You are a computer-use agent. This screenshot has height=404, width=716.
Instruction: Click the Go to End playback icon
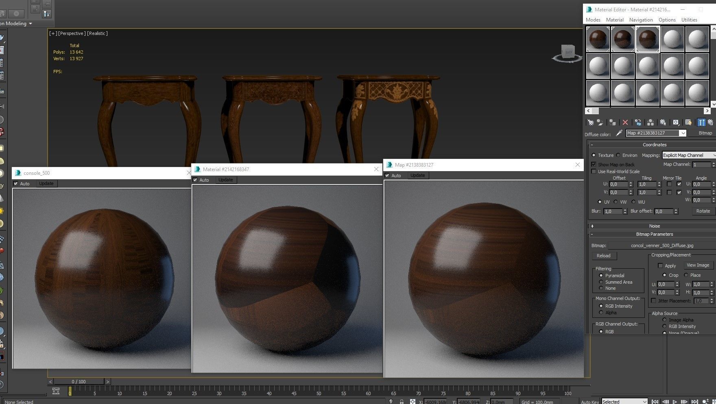[694, 402]
